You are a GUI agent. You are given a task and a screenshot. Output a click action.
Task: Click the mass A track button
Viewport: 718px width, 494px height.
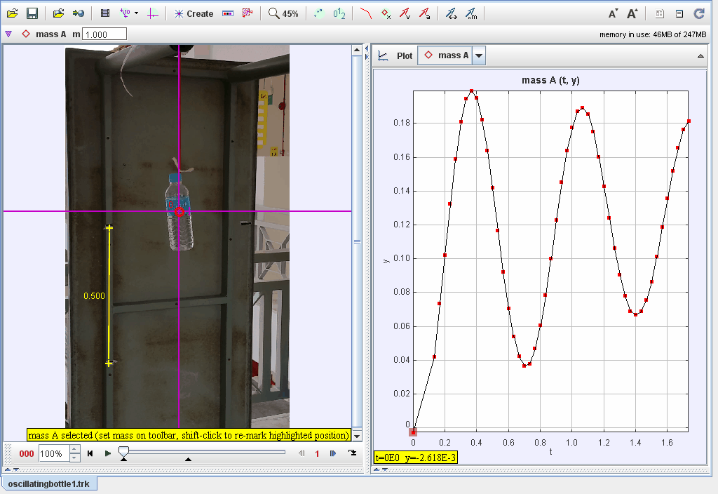[x=45, y=34]
